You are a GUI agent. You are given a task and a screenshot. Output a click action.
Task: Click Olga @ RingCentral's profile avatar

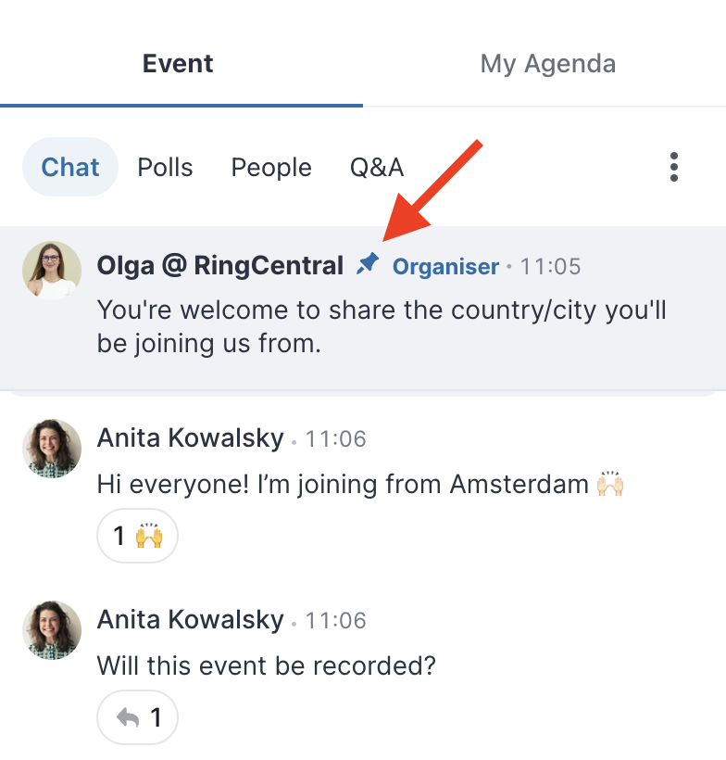(x=52, y=270)
